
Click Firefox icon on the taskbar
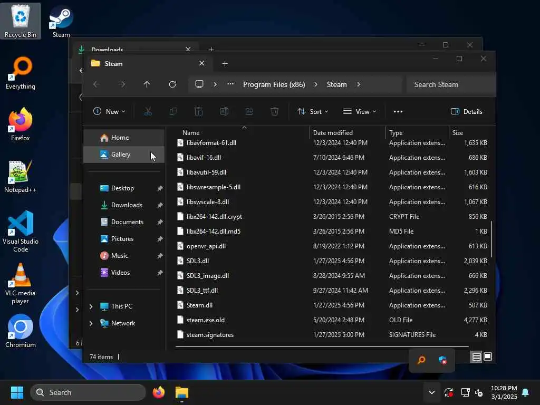[x=159, y=392]
